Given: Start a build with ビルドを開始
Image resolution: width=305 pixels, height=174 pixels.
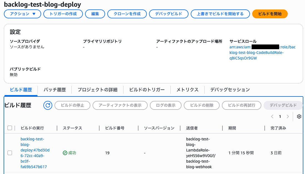Looking at the screenshot, I should pos(270,14).
